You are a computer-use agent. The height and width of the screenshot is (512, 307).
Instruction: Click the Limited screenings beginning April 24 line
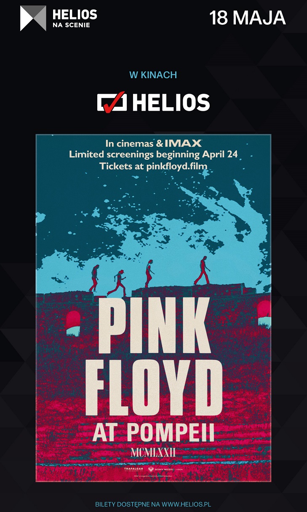coord(153,154)
